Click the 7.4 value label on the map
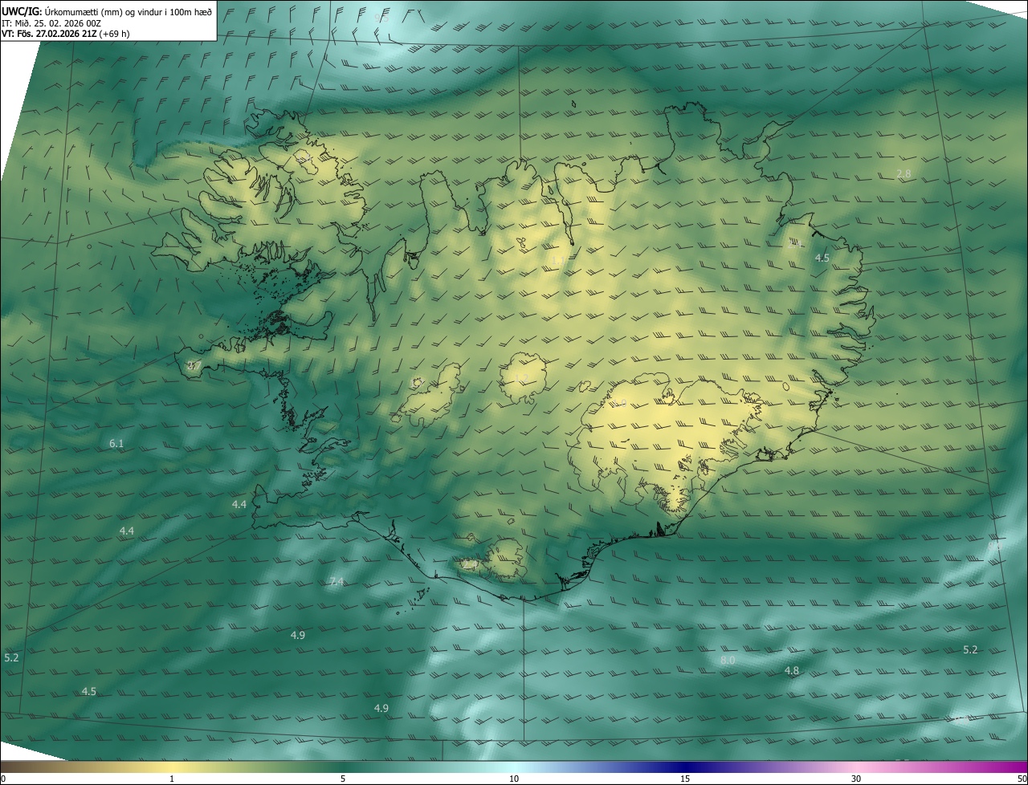Screen dimensions: 1028x785 (x=337, y=582)
